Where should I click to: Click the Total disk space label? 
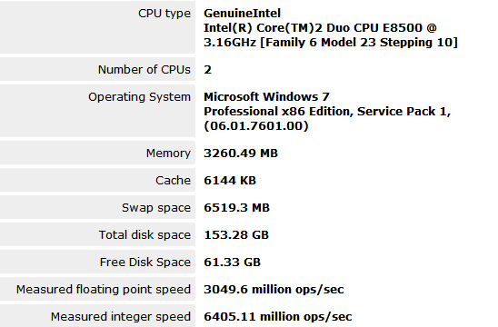(x=144, y=235)
